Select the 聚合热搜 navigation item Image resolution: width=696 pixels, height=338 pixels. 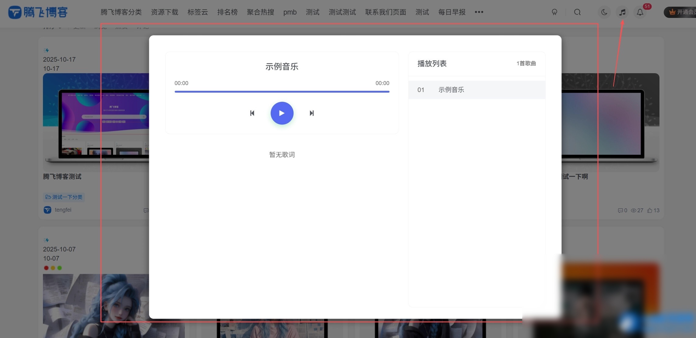click(260, 12)
